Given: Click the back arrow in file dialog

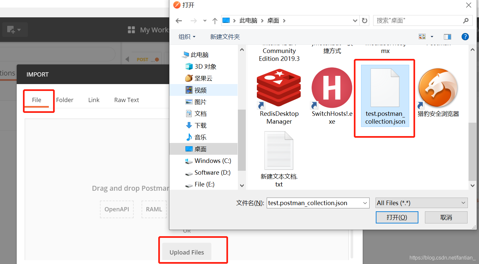Looking at the screenshot, I should coord(179,21).
